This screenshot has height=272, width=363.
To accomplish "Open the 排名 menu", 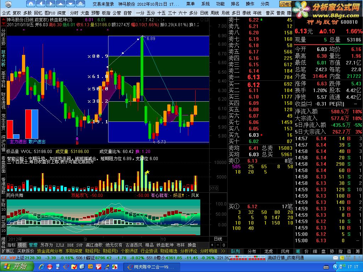I will pyautogui.click(x=235, y=4).
